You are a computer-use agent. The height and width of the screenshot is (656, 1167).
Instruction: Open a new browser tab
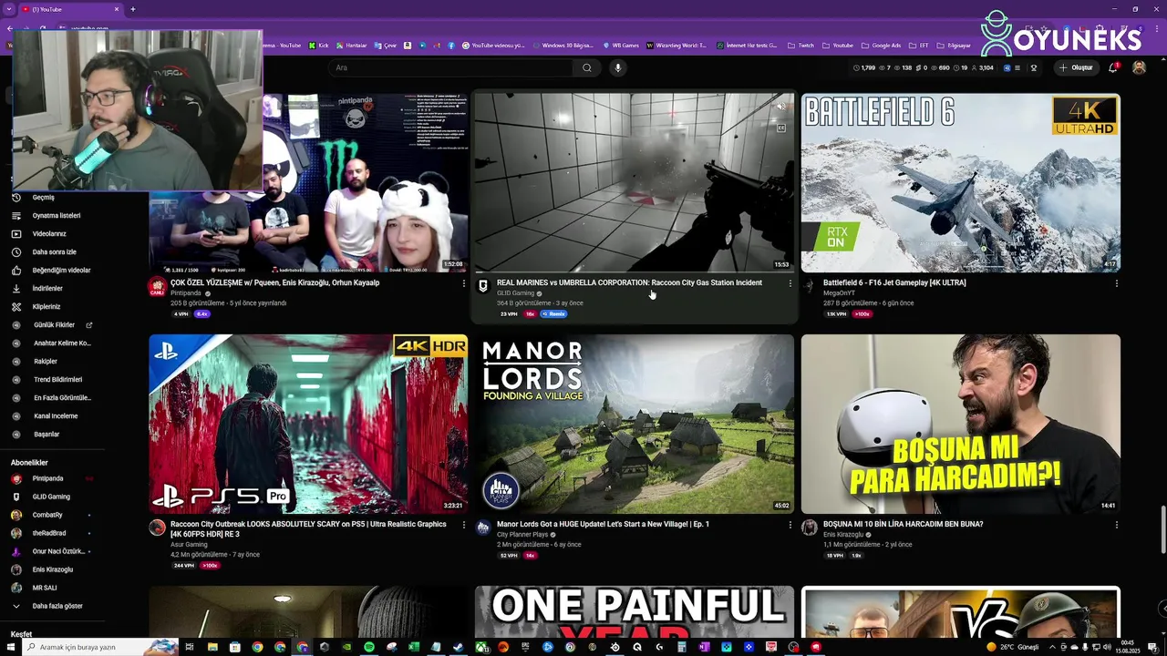pos(133,9)
